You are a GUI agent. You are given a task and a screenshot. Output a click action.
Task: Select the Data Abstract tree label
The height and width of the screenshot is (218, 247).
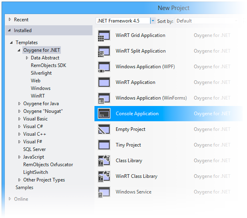click(45, 58)
